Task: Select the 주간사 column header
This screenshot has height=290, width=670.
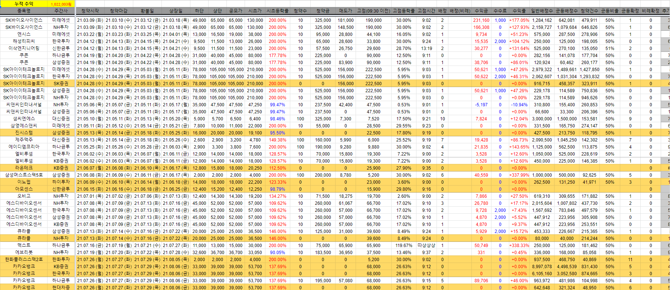Action: coord(61,11)
